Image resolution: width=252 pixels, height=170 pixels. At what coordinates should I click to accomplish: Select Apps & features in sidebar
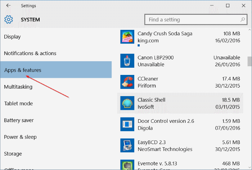[x=56, y=70]
